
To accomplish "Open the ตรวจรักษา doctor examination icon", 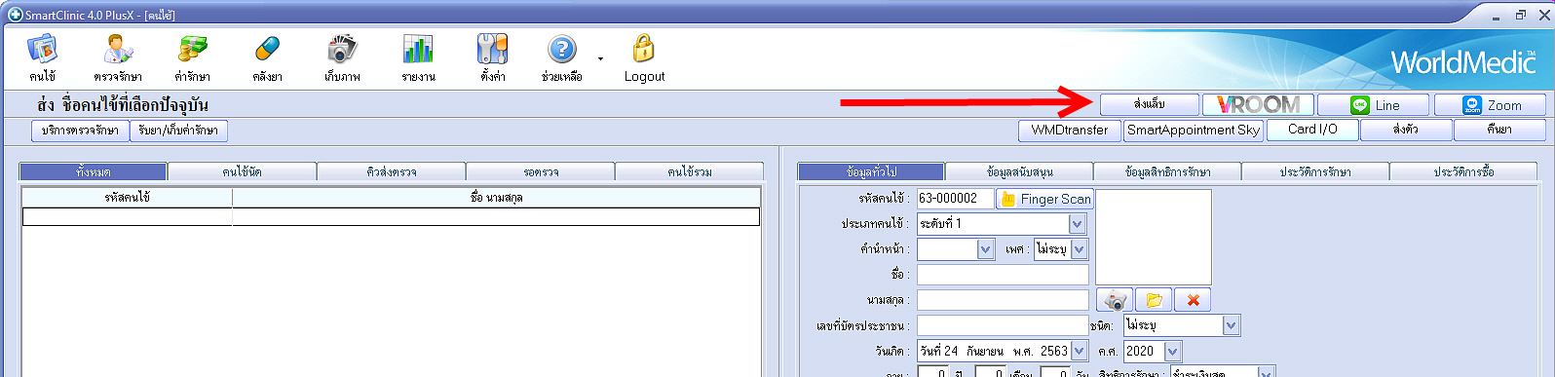I will pyautogui.click(x=118, y=49).
